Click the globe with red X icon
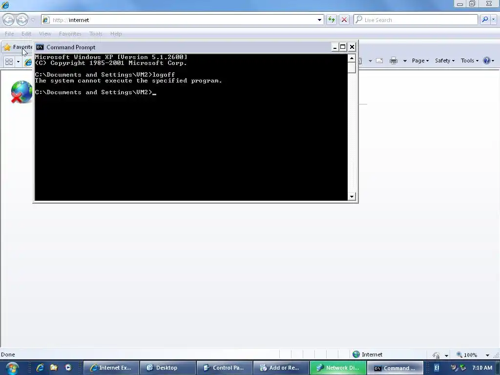Image resolution: width=500 pixels, height=375 pixels. [x=21, y=92]
